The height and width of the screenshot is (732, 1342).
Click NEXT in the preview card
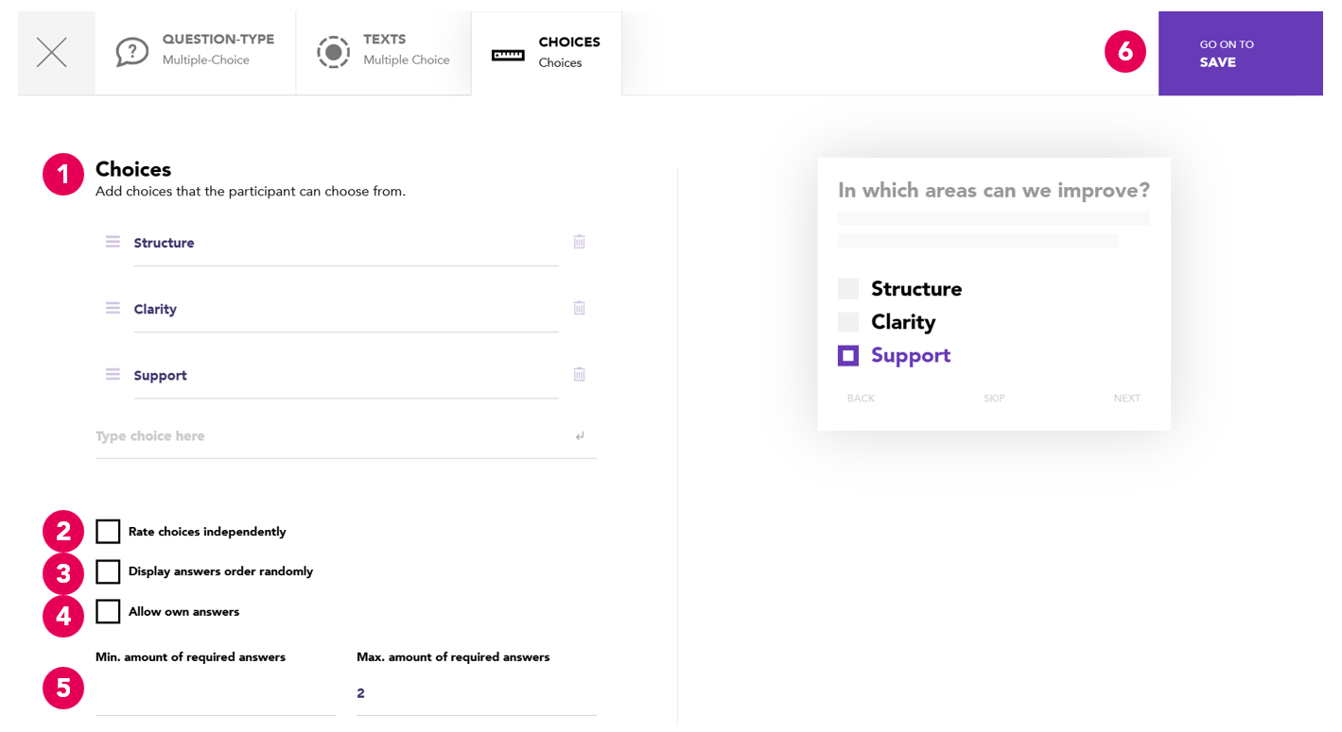tap(1126, 399)
